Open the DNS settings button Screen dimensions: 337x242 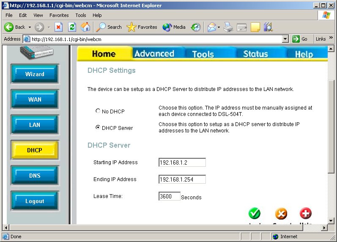(35, 175)
